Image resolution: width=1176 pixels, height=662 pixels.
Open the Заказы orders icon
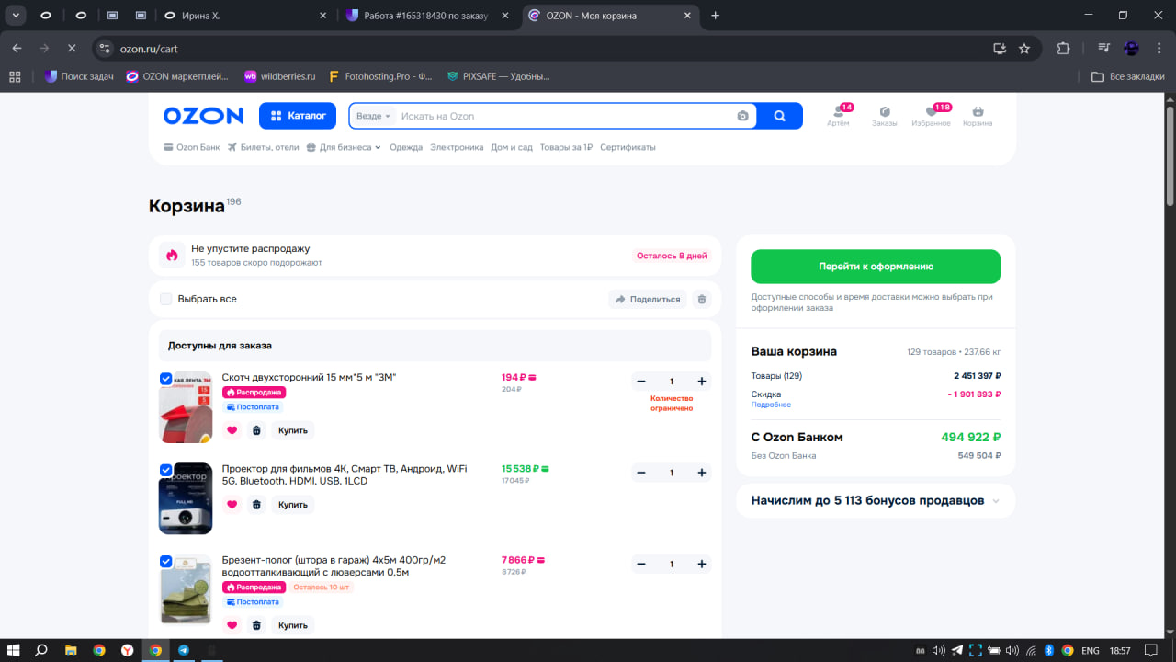click(884, 114)
